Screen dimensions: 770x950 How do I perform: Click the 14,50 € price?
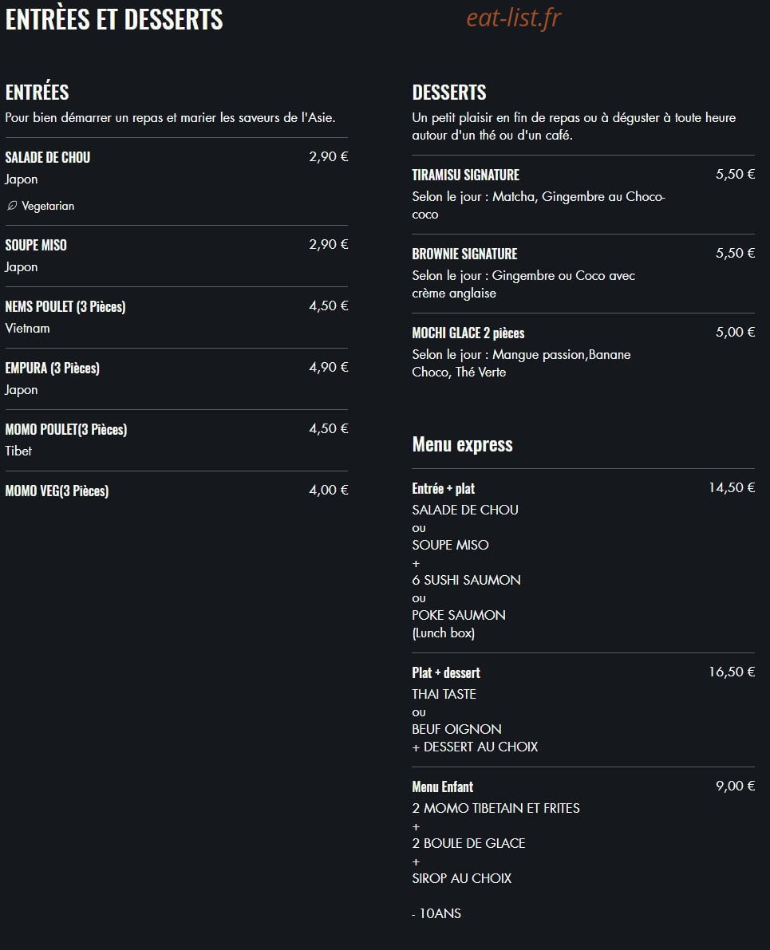pyautogui.click(x=732, y=487)
